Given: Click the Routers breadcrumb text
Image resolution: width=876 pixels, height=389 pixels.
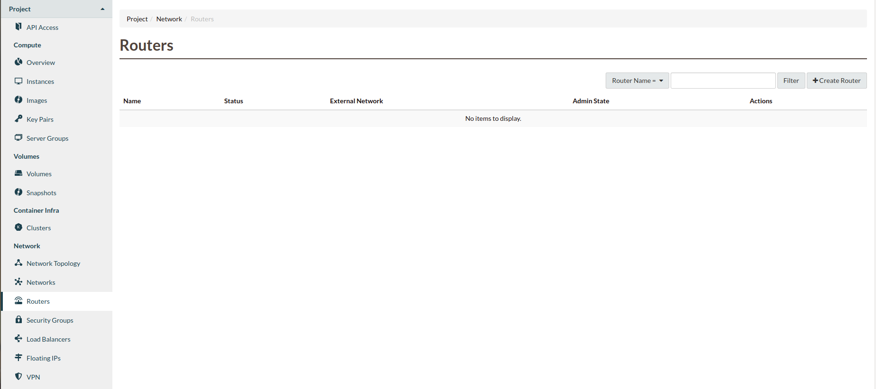Looking at the screenshot, I should click(202, 19).
